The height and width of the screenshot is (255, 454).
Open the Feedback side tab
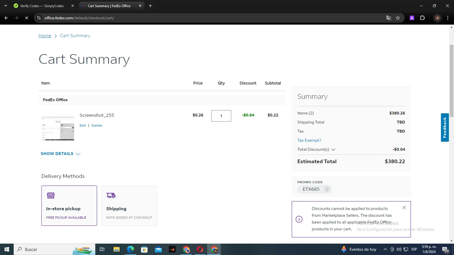click(445, 127)
